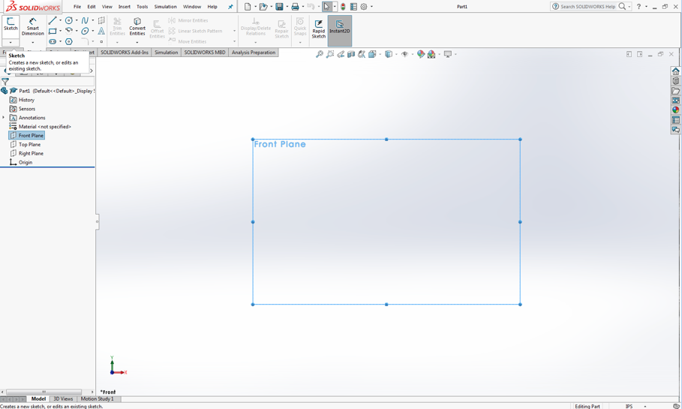
Task: Open Custom Properties pane icon
Action: coord(675,119)
